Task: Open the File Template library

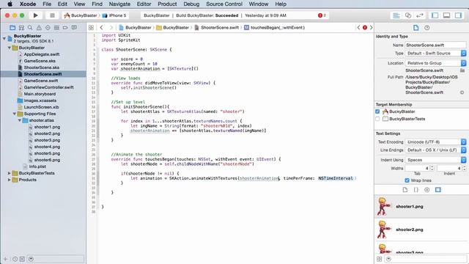Action: click(x=405, y=190)
